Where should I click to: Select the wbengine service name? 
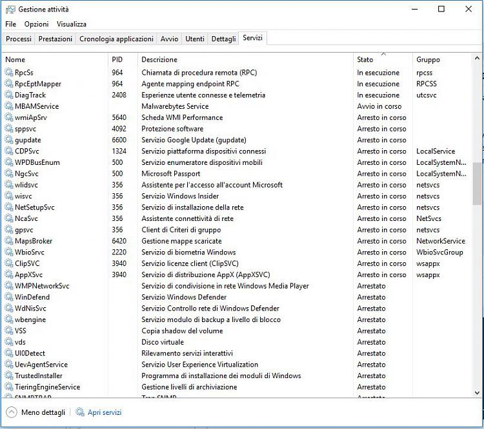click(x=30, y=319)
